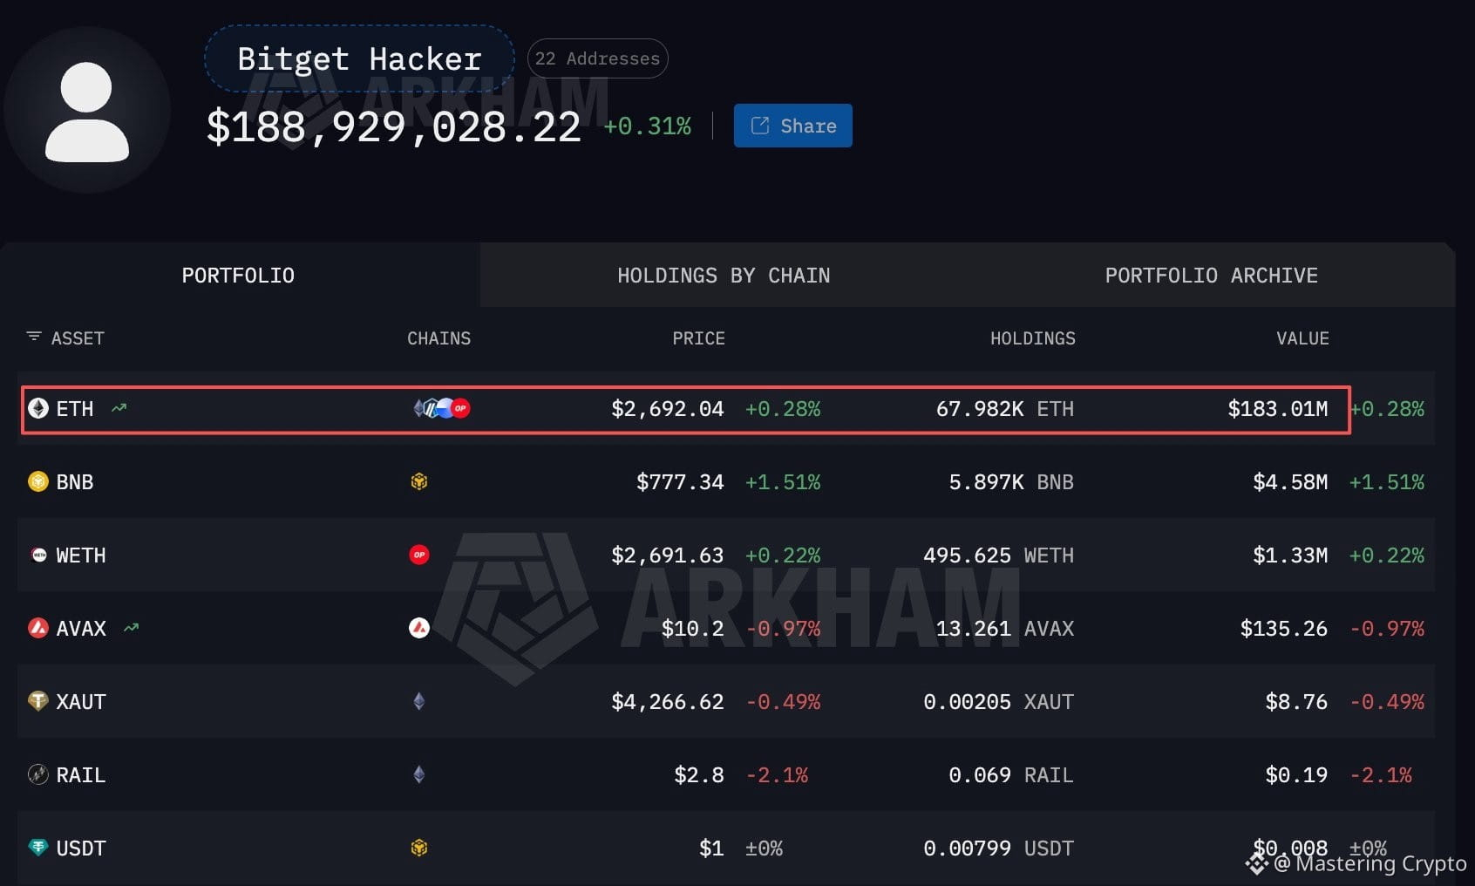Switch to HOLDINGS BY CHAIN tab
1475x886 pixels.
724,276
